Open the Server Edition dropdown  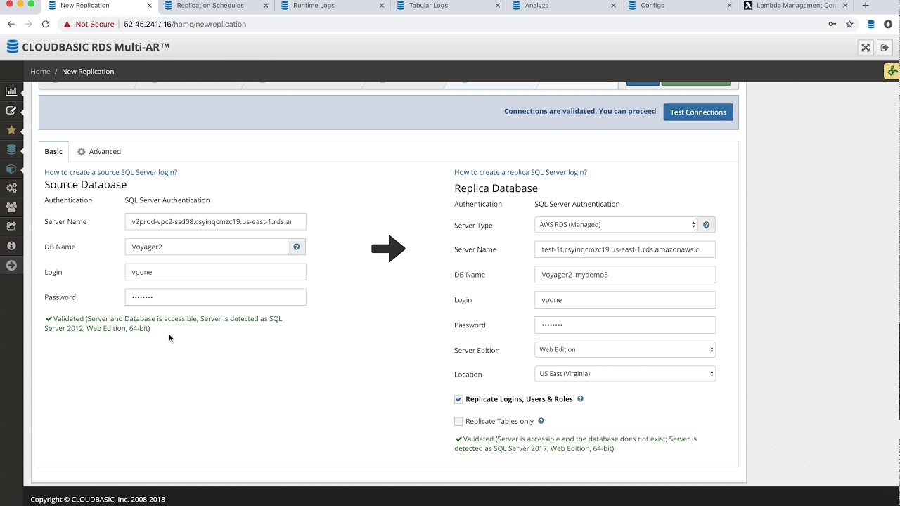pyautogui.click(x=625, y=349)
